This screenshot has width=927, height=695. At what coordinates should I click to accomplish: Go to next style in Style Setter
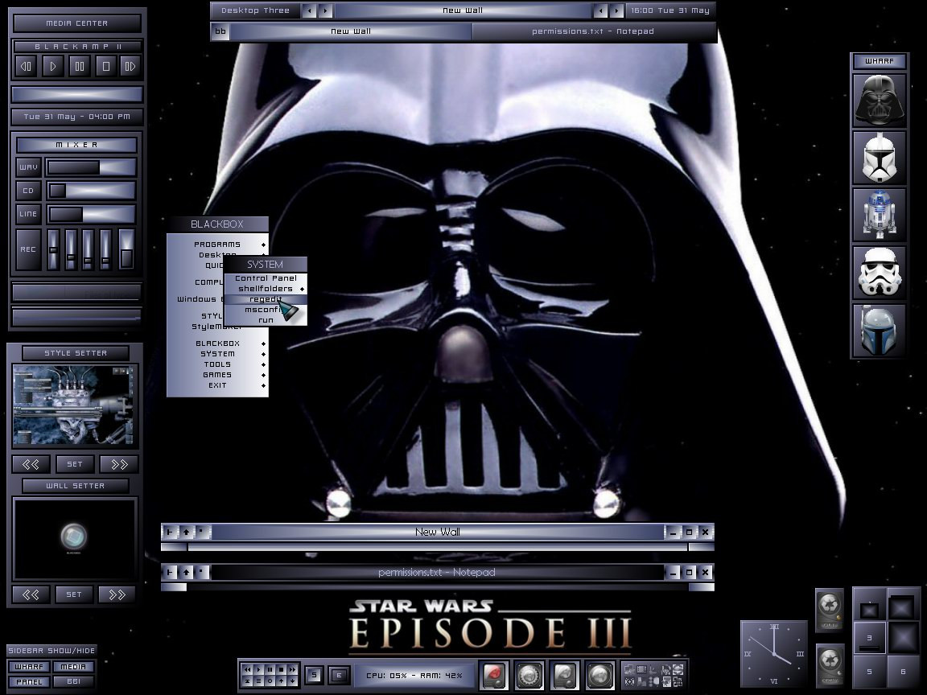[119, 464]
